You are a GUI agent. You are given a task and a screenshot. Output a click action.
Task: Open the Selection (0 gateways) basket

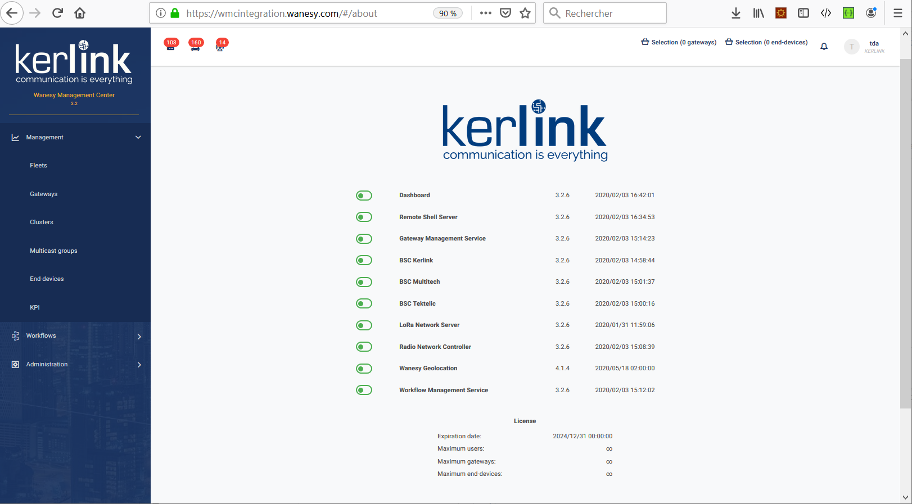coord(679,42)
